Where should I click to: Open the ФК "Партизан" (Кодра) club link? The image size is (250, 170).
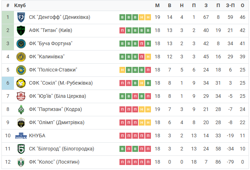[55, 109]
